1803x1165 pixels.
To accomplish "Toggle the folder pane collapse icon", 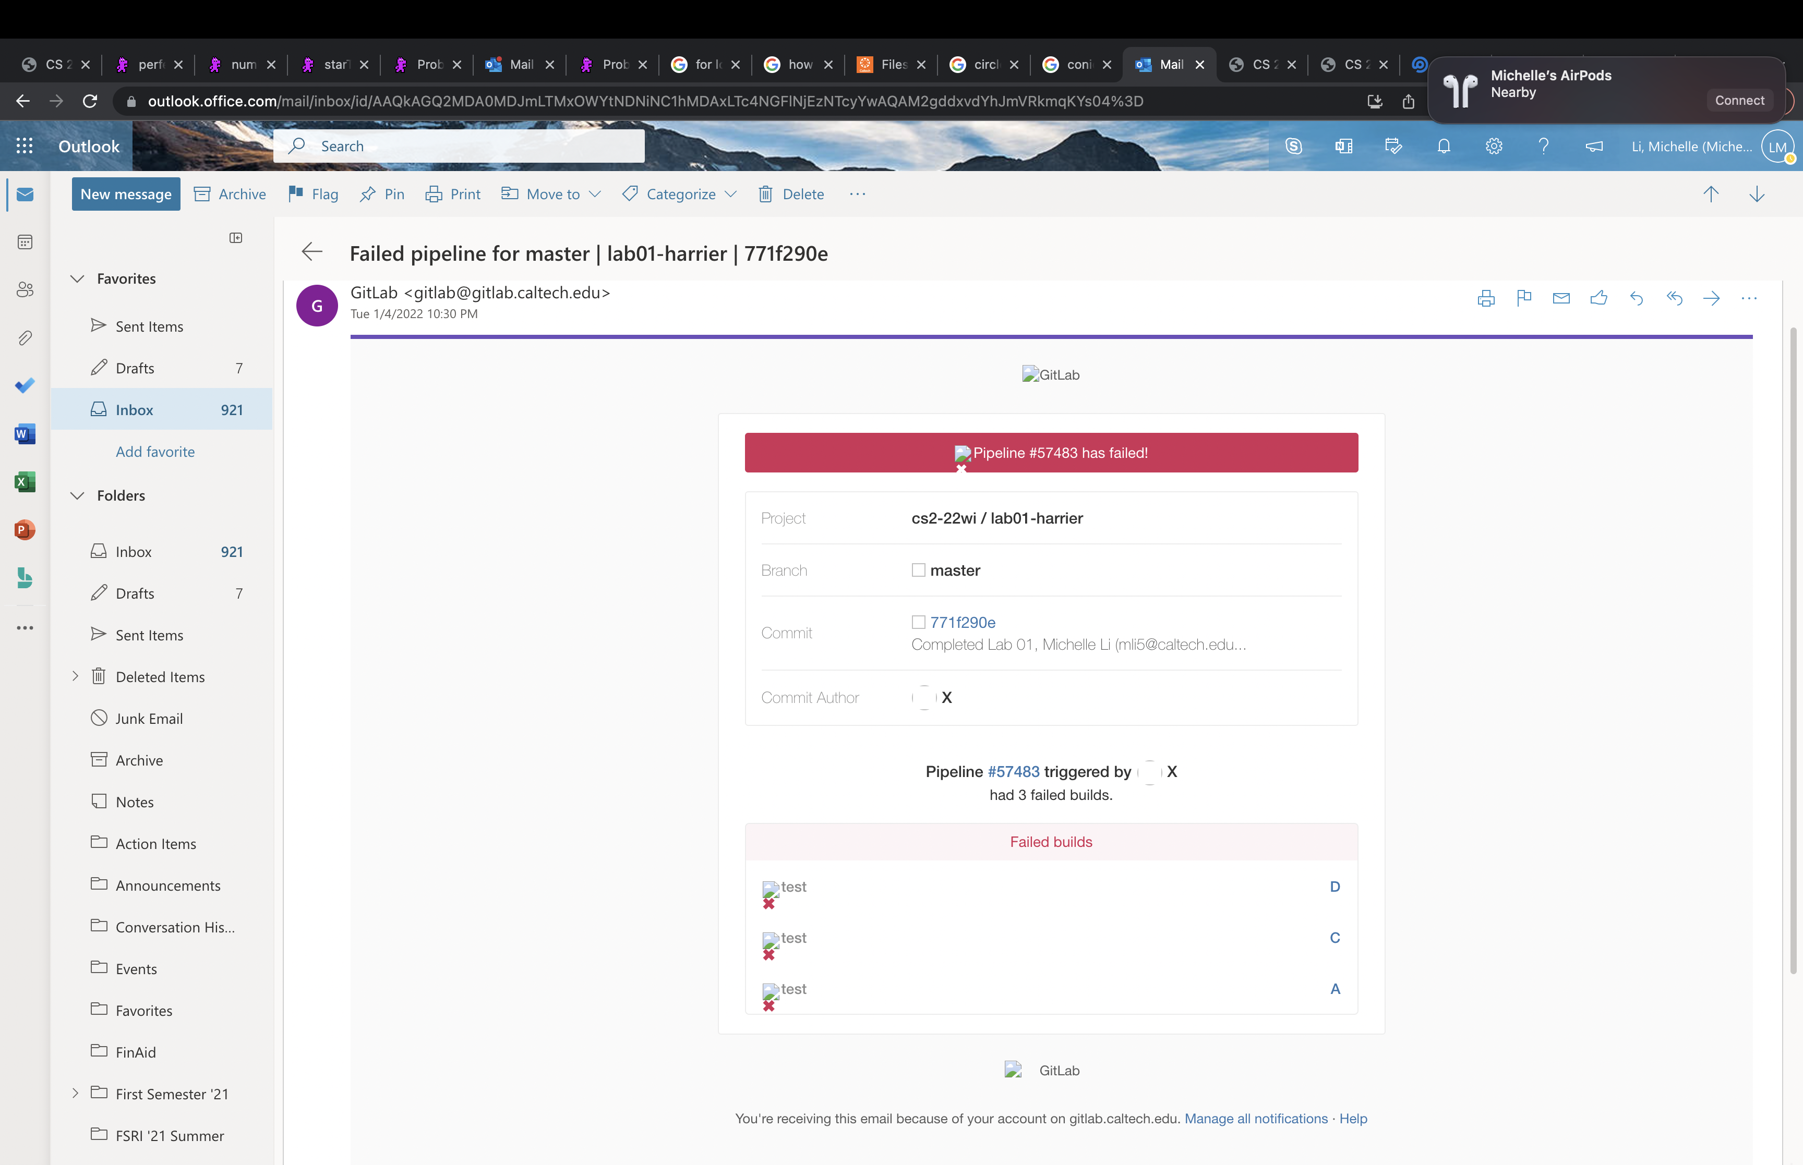I will click(236, 238).
